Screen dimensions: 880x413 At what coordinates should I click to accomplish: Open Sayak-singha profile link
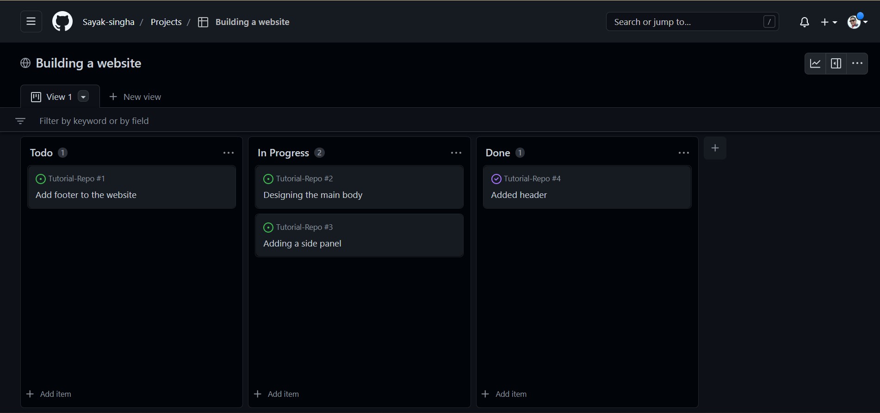[x=109, y=22]
